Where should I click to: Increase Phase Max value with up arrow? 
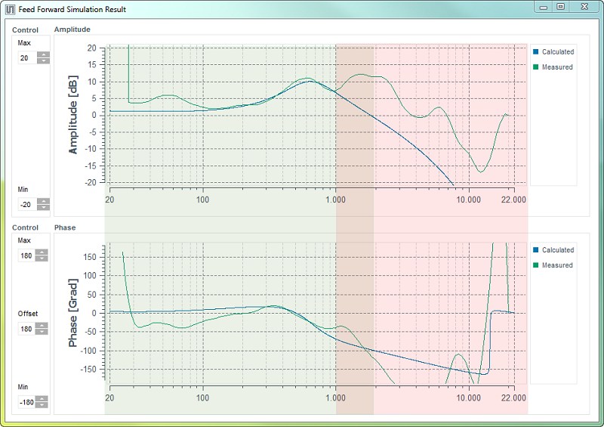[x=42, y=252]
